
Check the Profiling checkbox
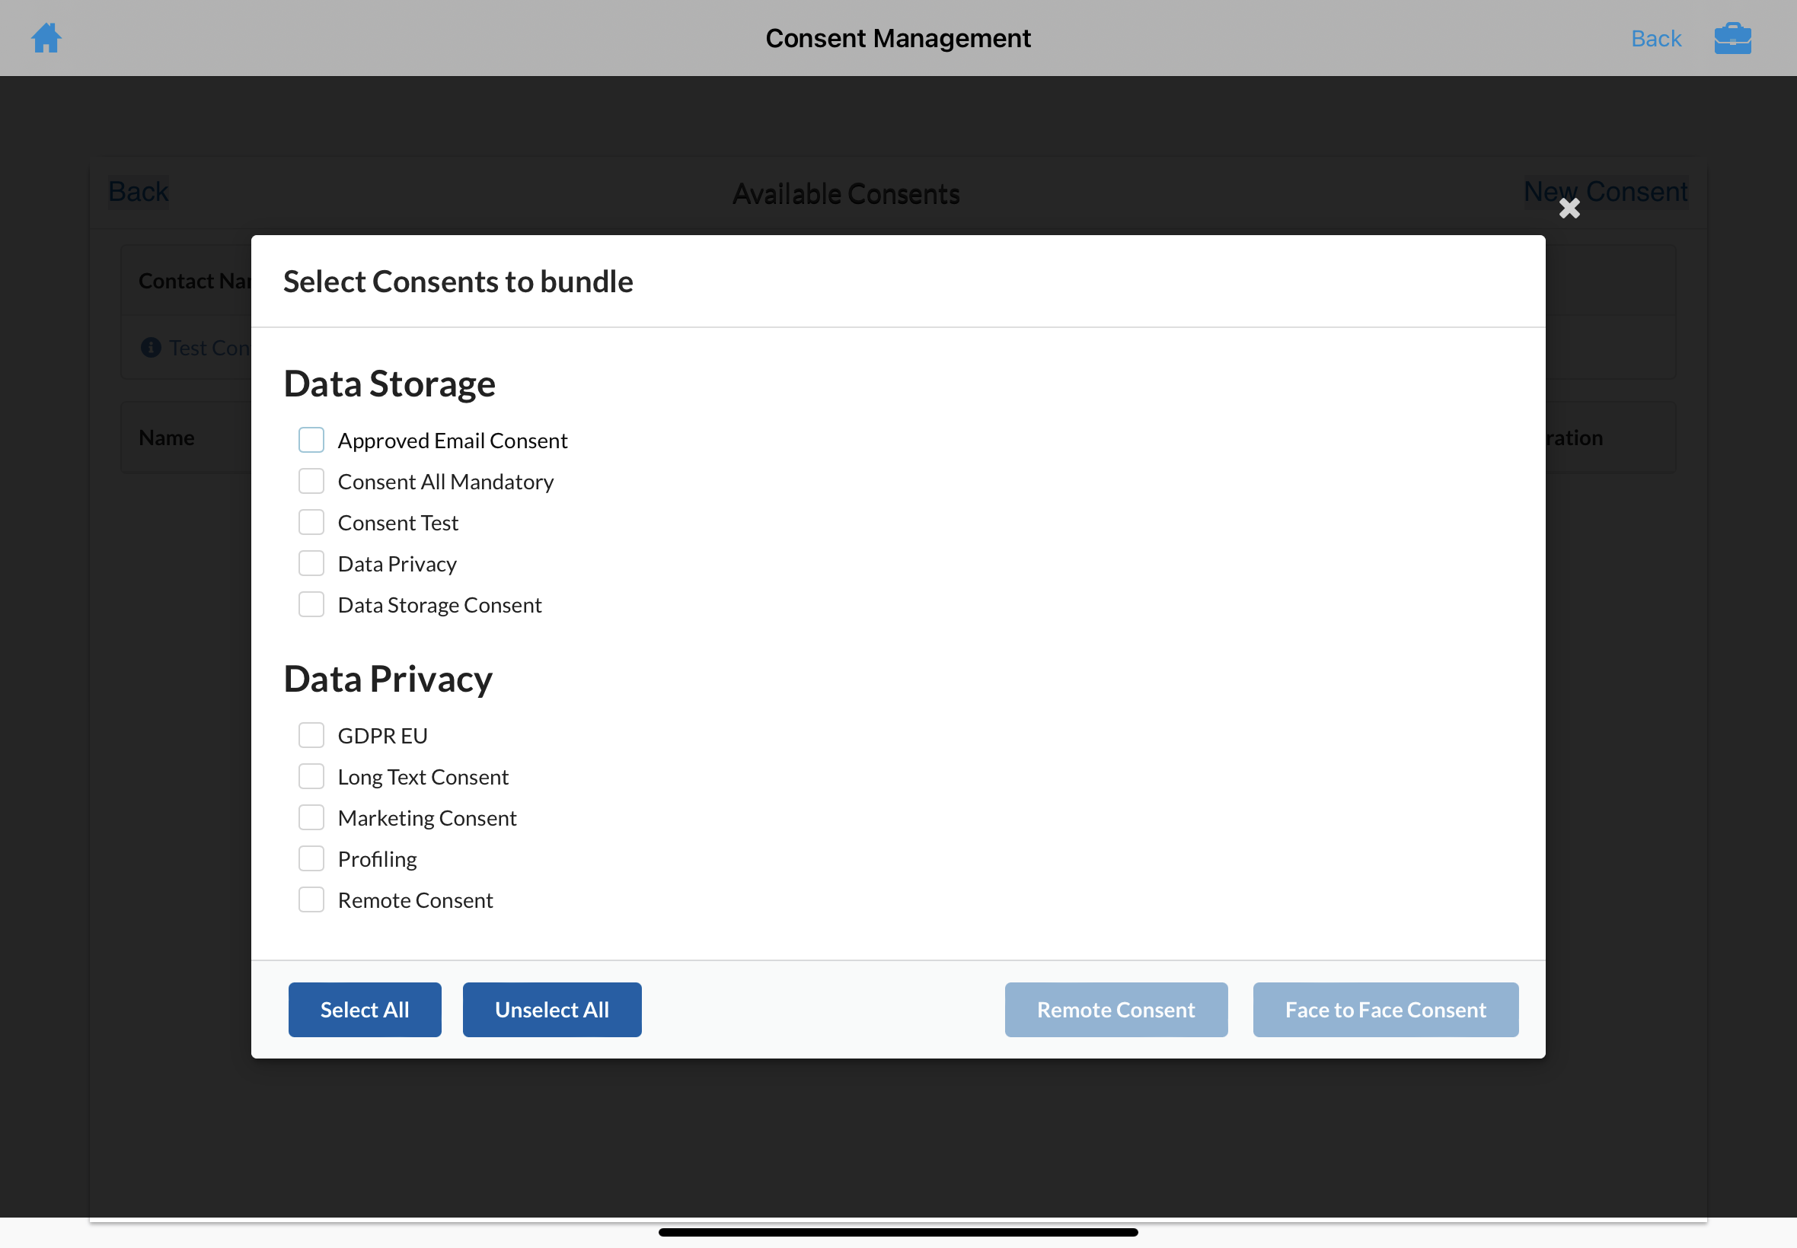click(311, 858)
